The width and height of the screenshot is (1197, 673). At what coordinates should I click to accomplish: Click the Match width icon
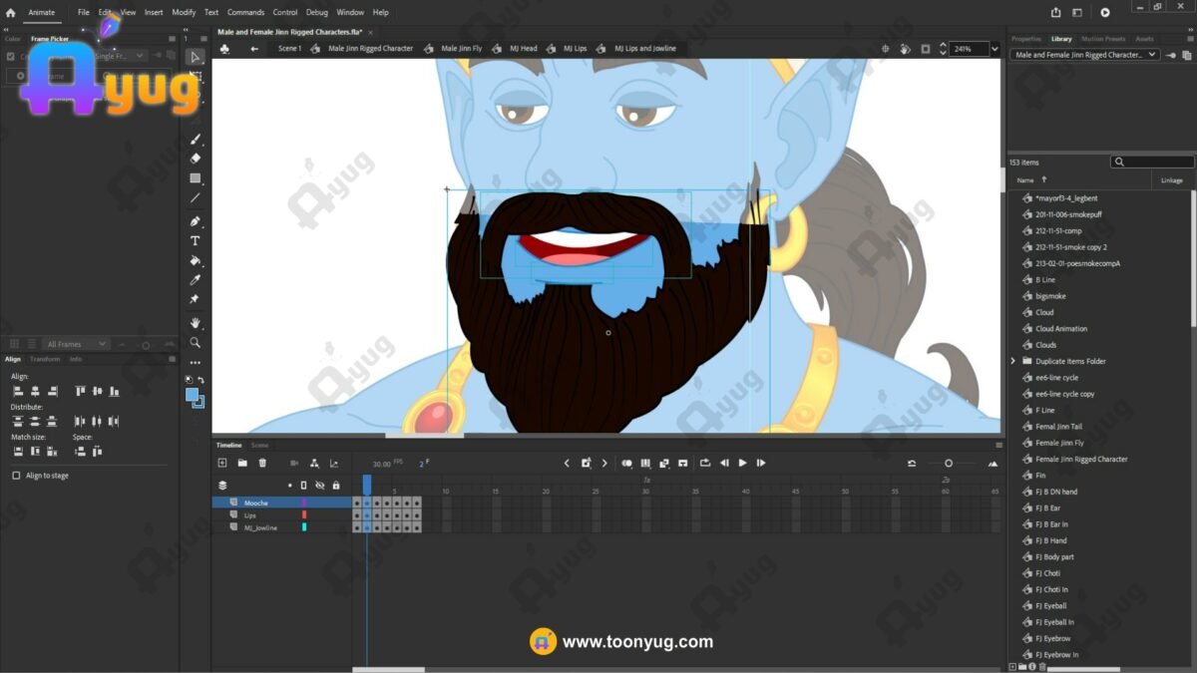(x=18, y=452)
